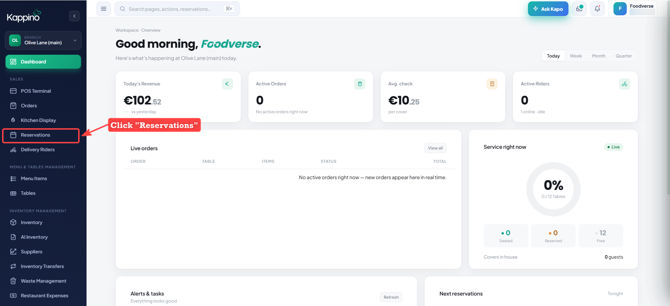Switch the period to Week
Viewport: 670px width, 306px height.
pyautogui.click(x=576, y=56)
